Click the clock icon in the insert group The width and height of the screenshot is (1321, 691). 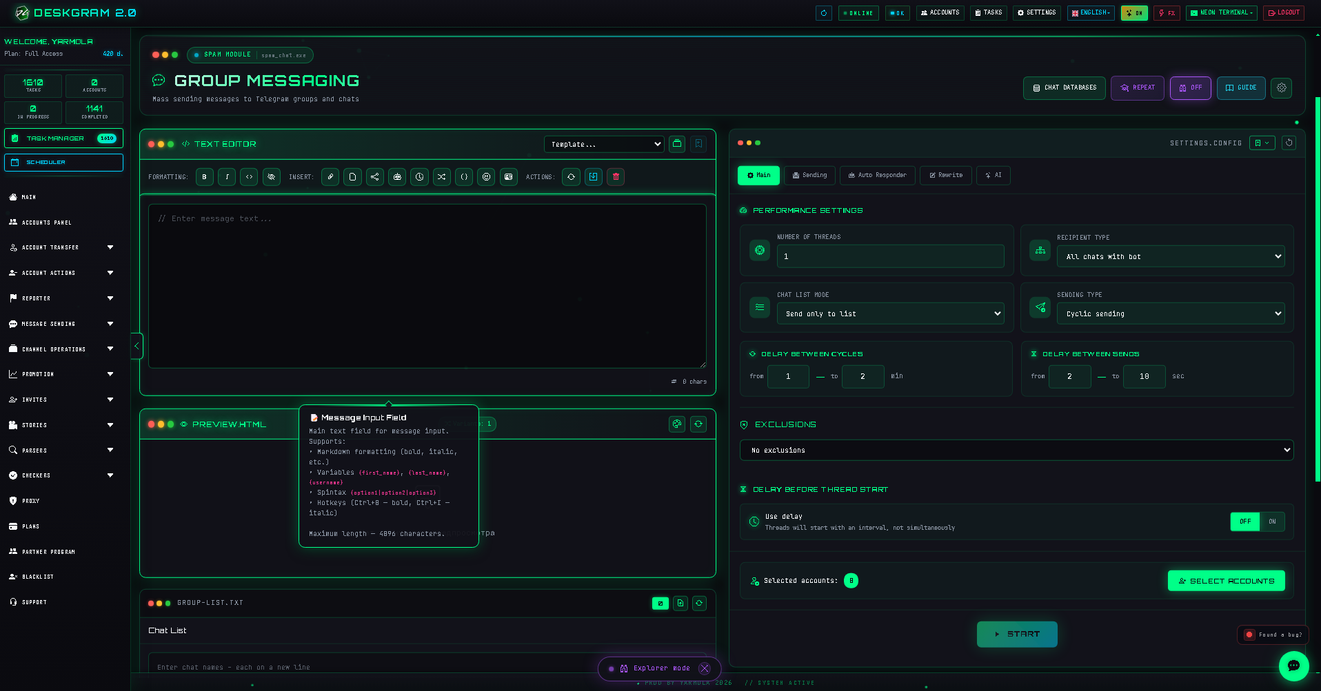click(x=419, y=177)
